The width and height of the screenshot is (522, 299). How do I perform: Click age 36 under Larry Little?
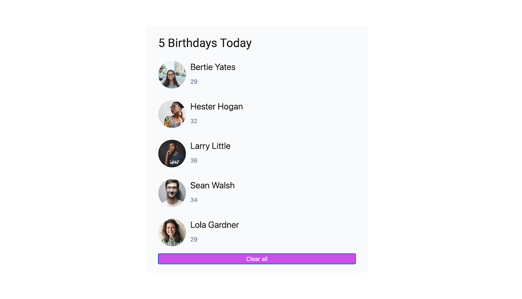[x=194, y=161]
